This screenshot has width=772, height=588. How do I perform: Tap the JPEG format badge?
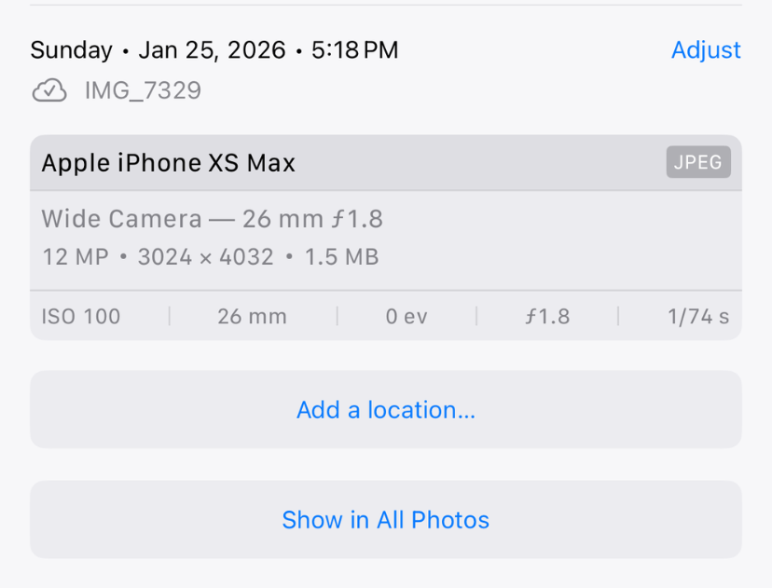click(697, 161)
